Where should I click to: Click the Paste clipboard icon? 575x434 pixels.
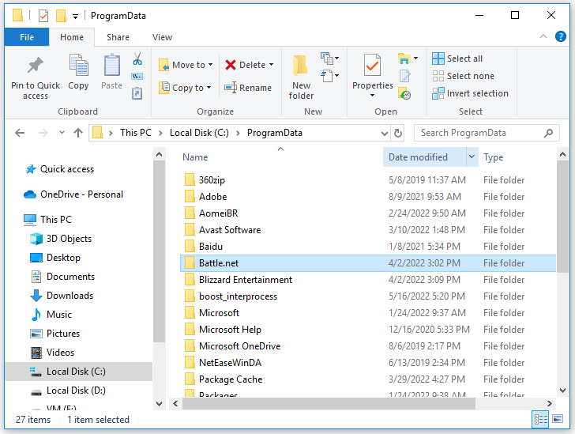[112, 65]
